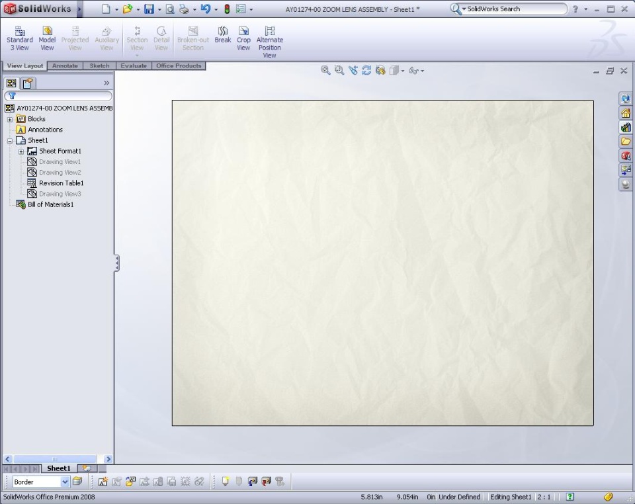This screenshot has width=635, height=504.
Task: Click the Layer Properties icon
Action: pyautogui.click(x=77, y=482)
